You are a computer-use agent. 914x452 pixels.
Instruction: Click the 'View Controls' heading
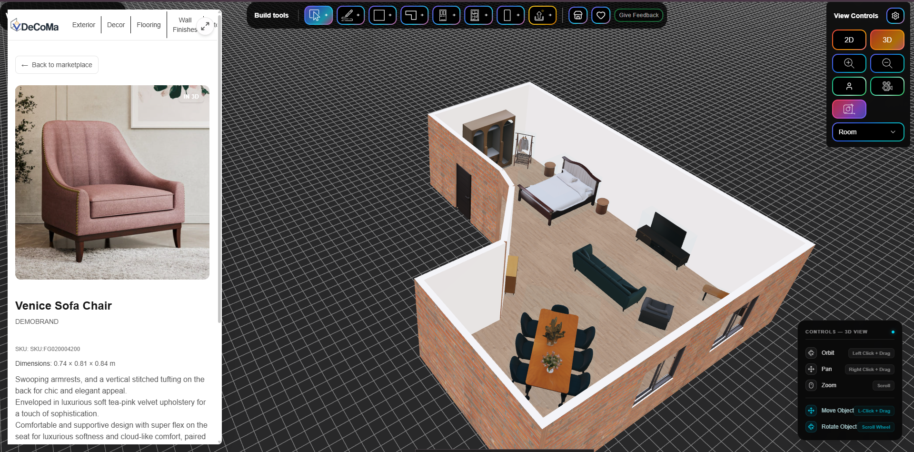(855, 16)
